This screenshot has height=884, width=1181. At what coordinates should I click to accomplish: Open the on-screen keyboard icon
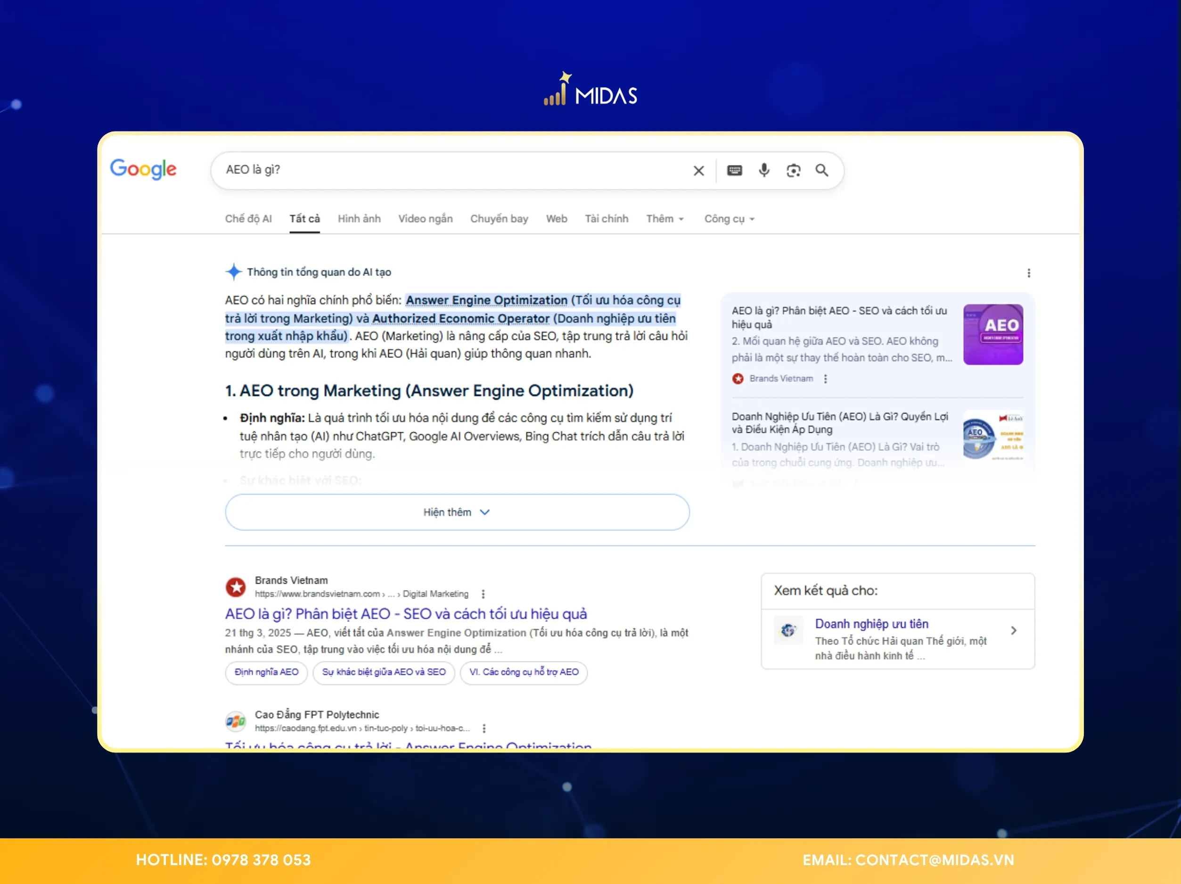734,170
